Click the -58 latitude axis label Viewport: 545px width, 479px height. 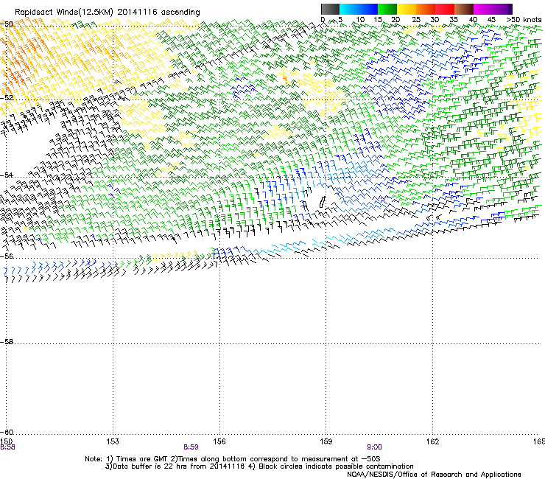[x=7, y=342]
